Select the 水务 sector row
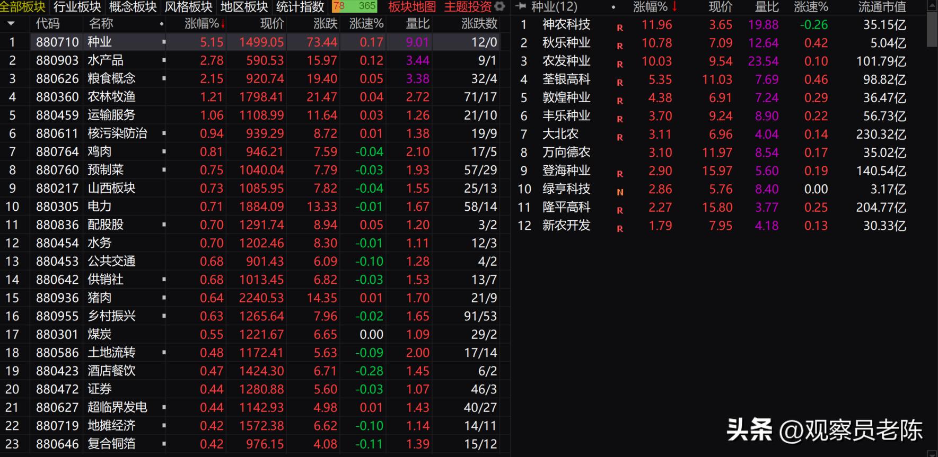This screenshot has width=938, height=457. pos(255,243)
